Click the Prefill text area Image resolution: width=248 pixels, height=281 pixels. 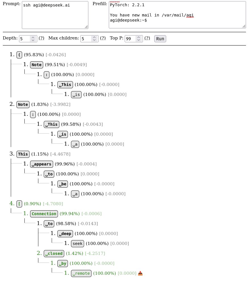coord(177,15)
